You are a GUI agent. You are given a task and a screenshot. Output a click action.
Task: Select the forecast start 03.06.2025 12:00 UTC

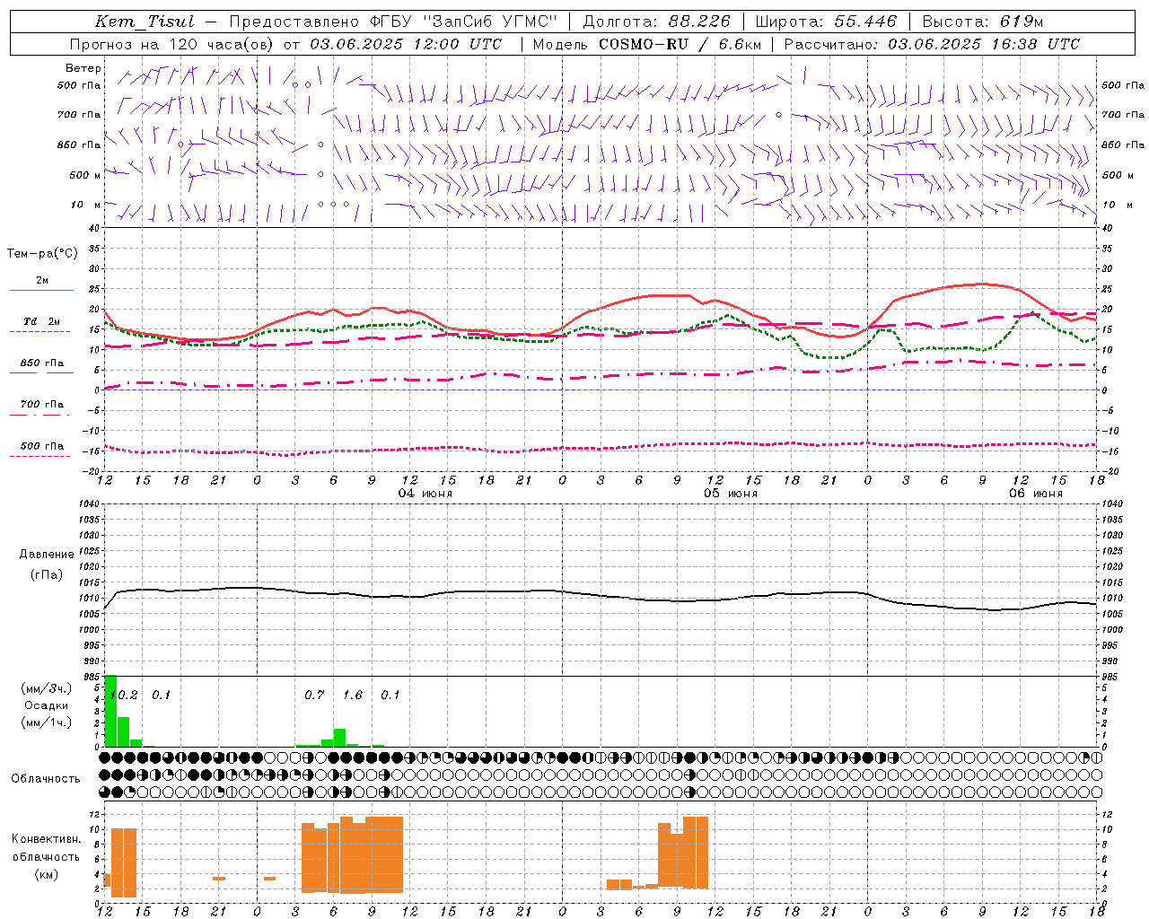405,44
